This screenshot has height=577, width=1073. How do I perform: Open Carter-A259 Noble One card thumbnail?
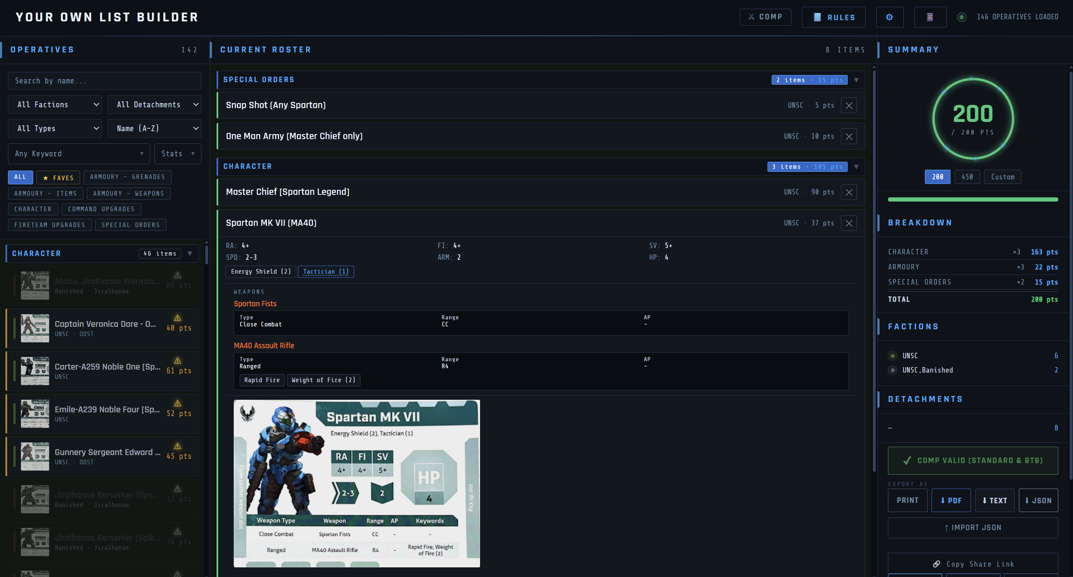pos(35,371)
